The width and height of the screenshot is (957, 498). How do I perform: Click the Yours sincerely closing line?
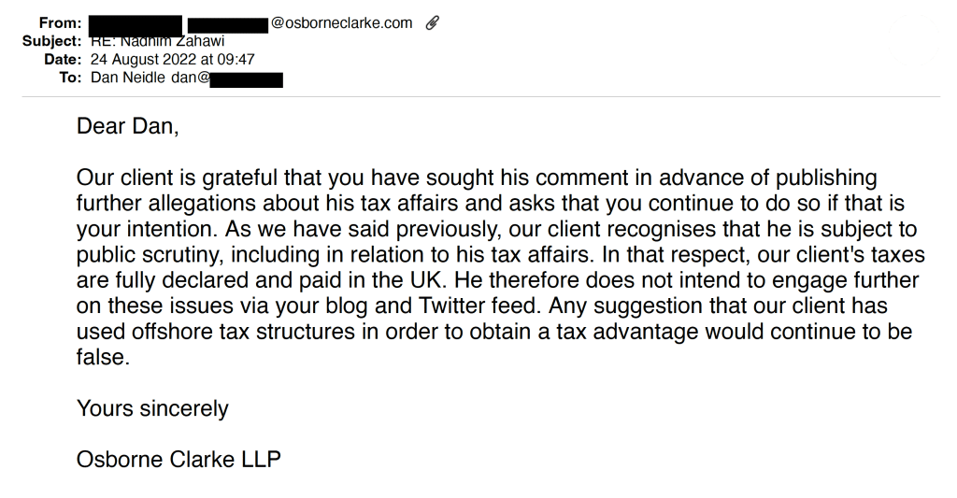152,408
